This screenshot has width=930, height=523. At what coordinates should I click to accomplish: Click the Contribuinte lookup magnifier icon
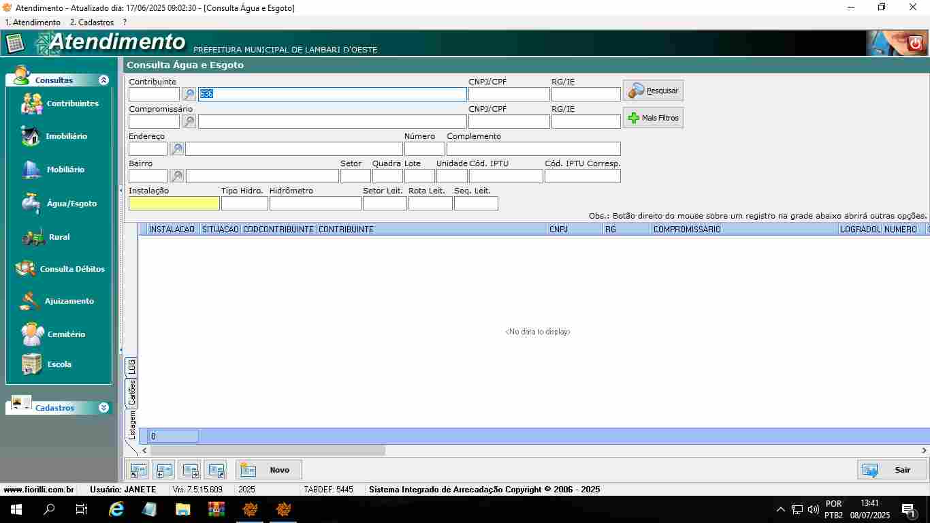point(189,95)
